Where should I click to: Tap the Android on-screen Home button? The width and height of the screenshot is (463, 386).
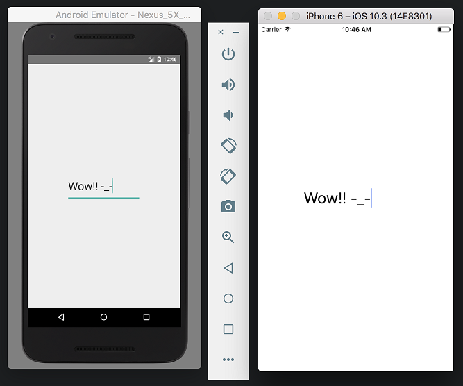click(x=103, y=317)
